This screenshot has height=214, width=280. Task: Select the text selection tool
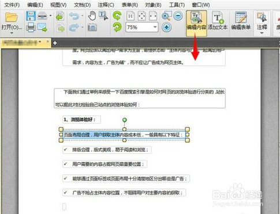pos(103,16)
